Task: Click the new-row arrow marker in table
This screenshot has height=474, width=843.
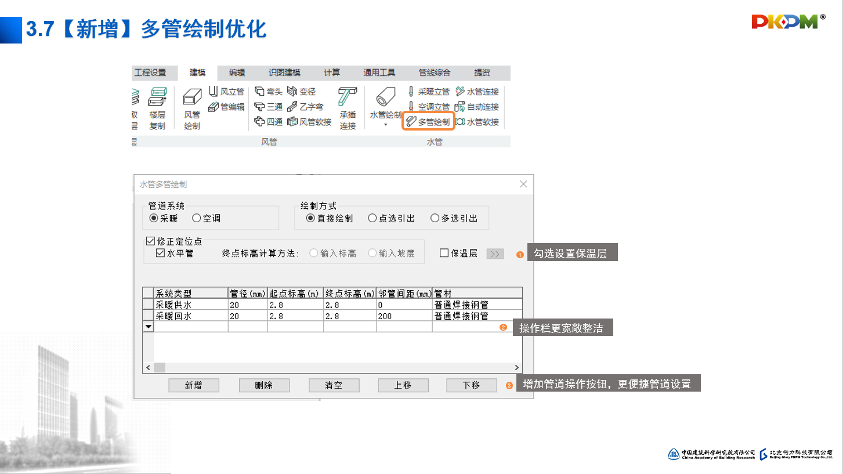Action: [x=149, y=327]
